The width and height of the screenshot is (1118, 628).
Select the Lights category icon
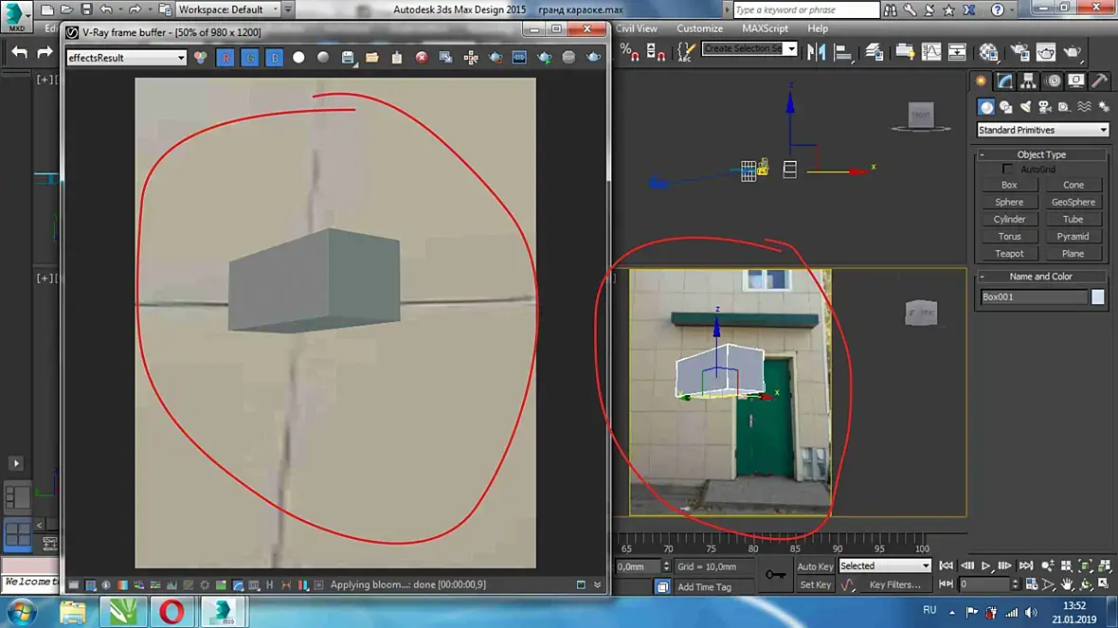(1025, 107)
